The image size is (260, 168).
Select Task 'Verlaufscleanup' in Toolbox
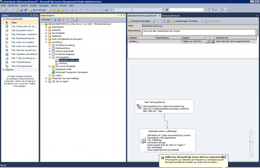20,62
